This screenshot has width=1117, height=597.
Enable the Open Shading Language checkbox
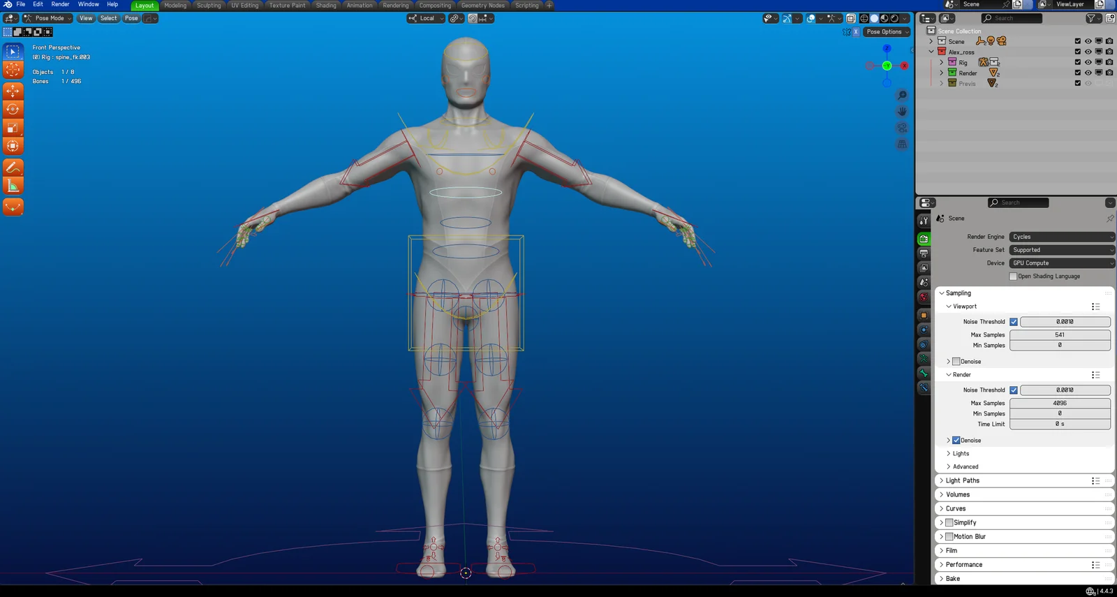point(1013,277)
